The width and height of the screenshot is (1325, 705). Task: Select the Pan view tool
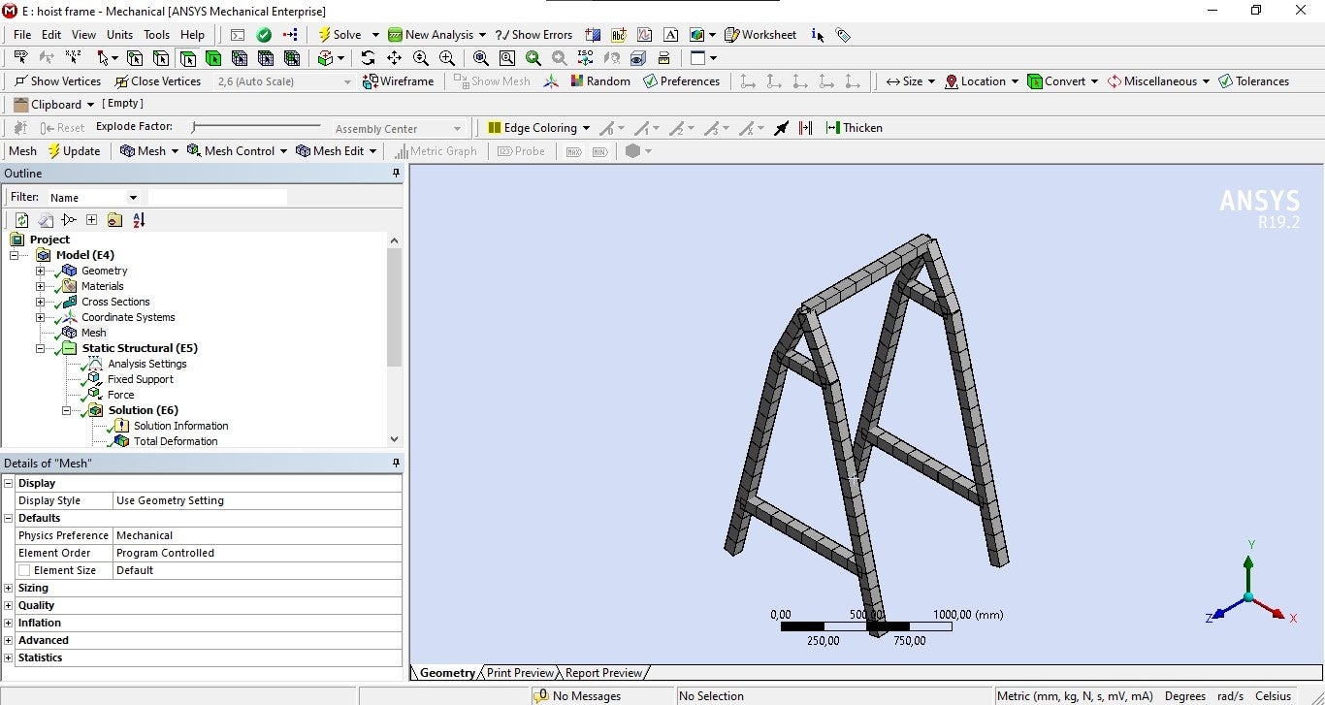(x=394, y=58)
